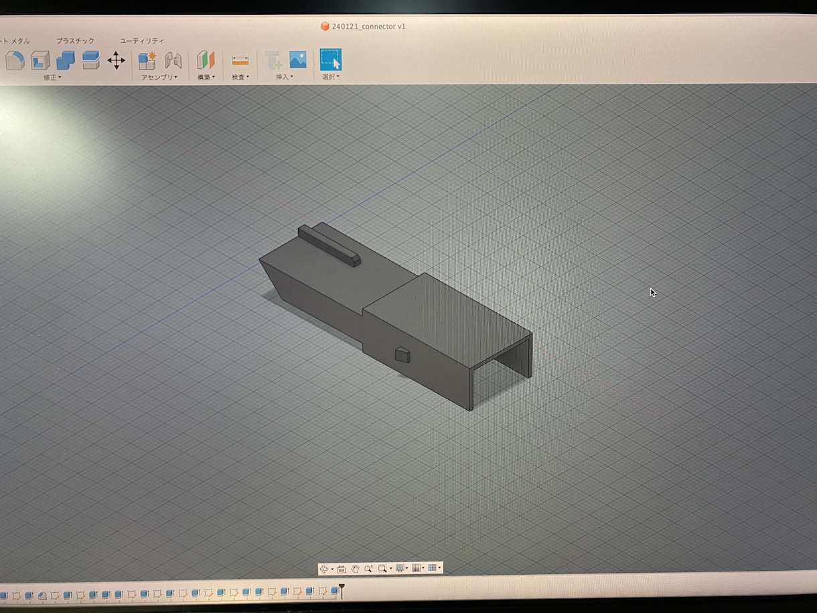Click the Zoom magnifier icon

click(x=368, y=568)
